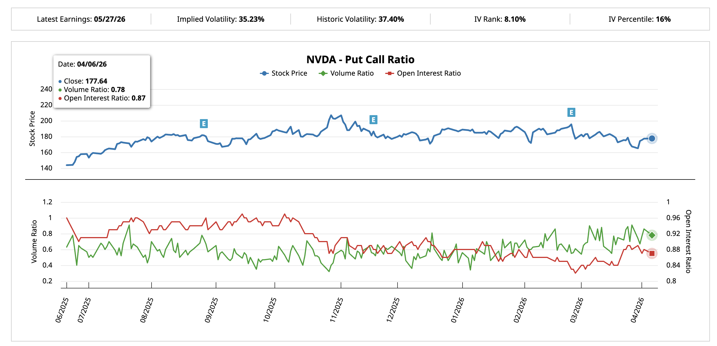Click the vertical Open Interest Ratio axis title
The height and width of the screenshot is (346, 717).
pos(688,241)
